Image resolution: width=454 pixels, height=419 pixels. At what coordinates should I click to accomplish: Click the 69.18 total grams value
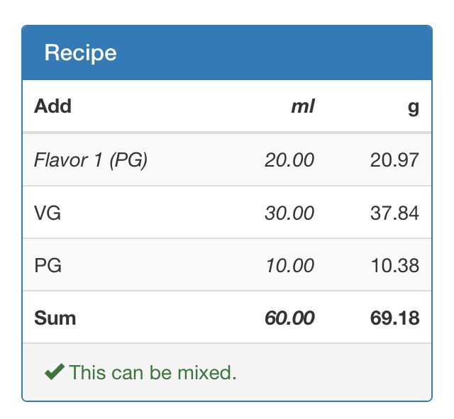tap(394, 318)
